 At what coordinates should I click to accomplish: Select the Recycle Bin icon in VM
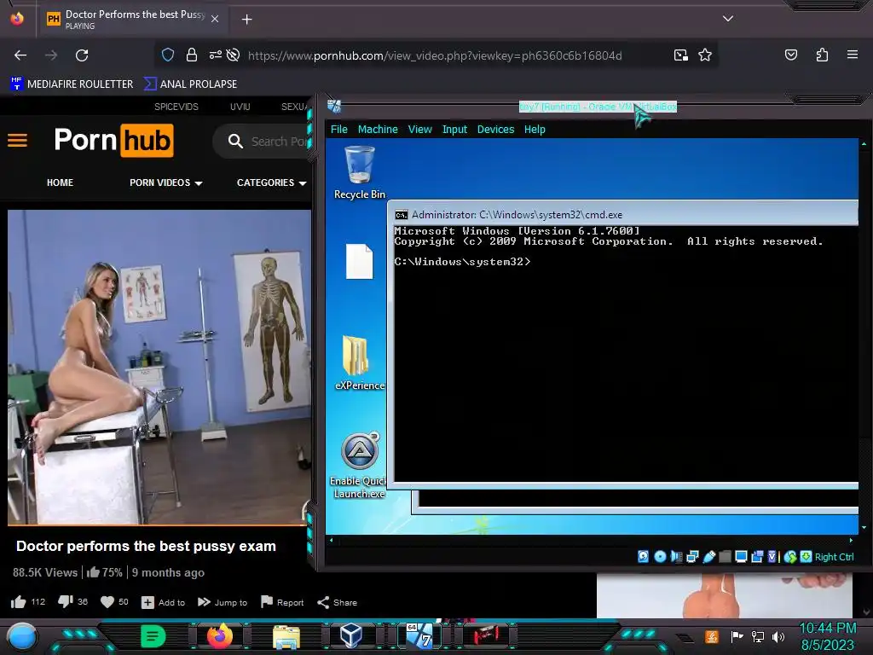pyautogui.click(x=360, y=172)
